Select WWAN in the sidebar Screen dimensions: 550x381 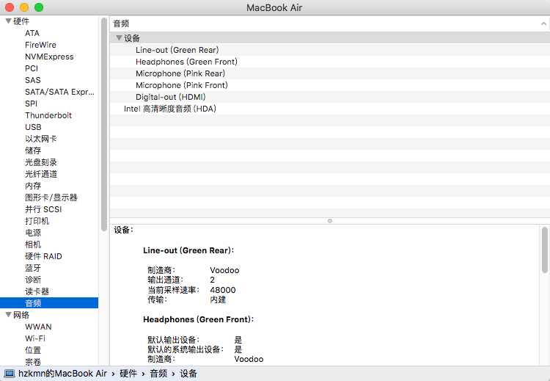click(39, 327)
